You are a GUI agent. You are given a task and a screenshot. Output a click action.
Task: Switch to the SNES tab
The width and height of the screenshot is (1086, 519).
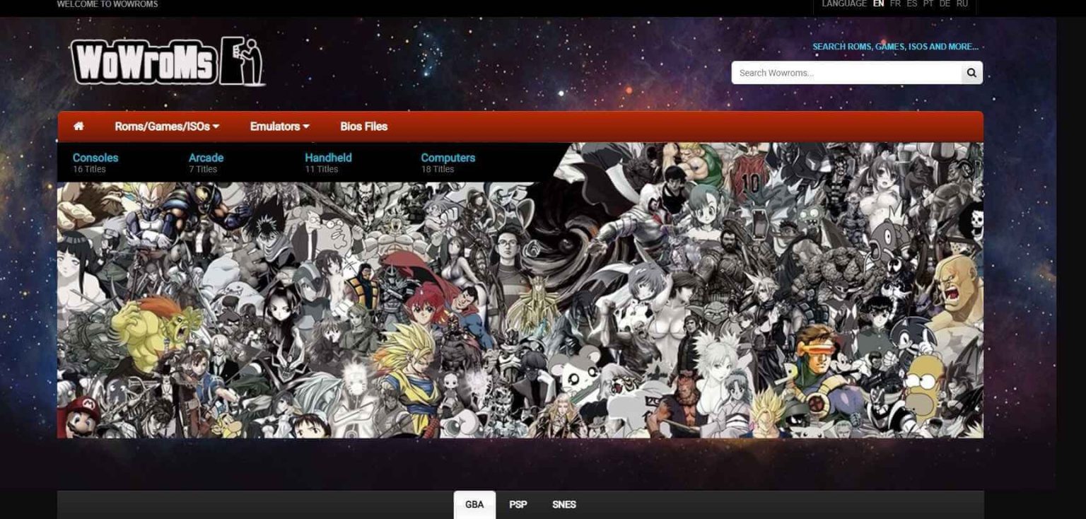pos(564,505)
